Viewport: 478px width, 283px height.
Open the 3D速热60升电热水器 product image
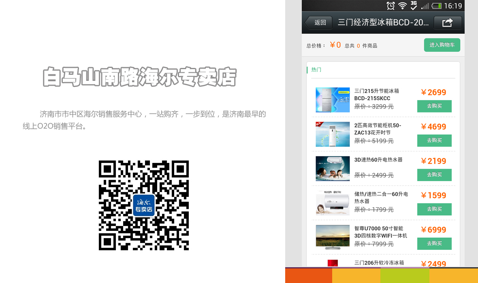(x=333, y=169)
